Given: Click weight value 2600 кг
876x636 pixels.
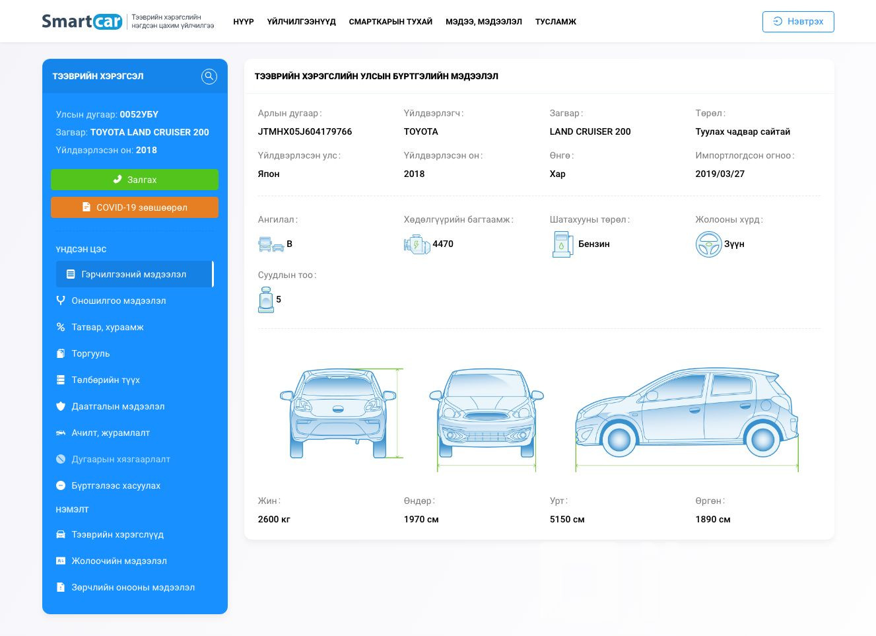Looking at the screenshot, I should pyautogui.click(x=274, y=519).
